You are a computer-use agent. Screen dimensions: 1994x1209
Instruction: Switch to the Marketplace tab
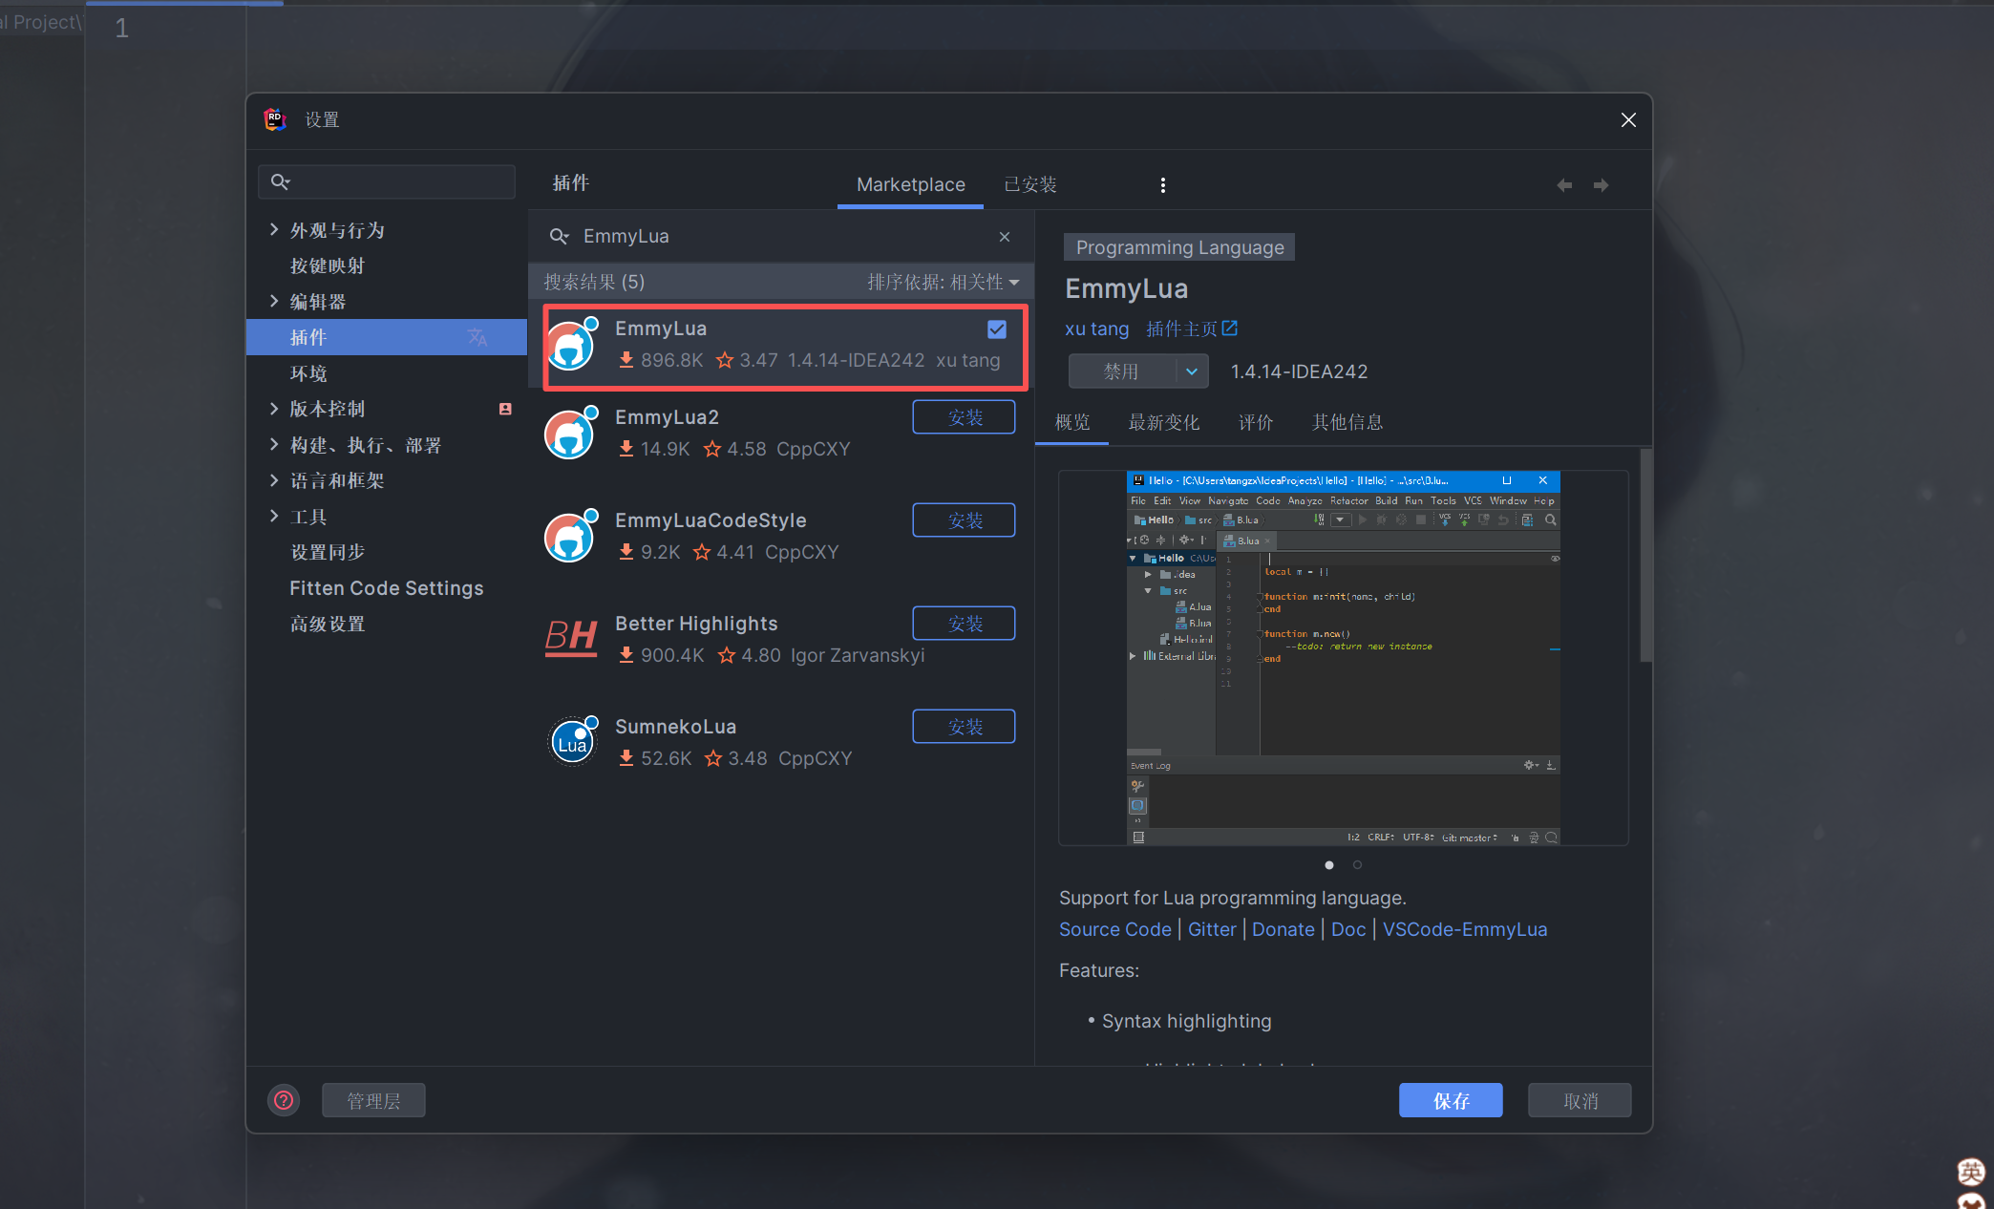(x=910, y=184)
